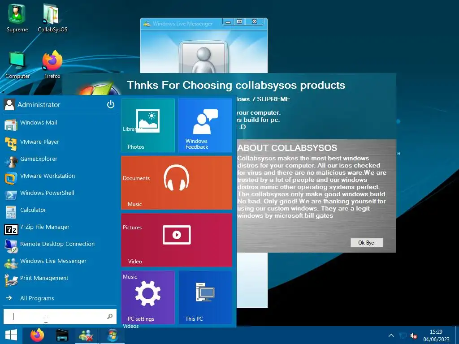Open Firefox from the taskbar
Viewport: 459px width, 344px height.
coord(37,335)
